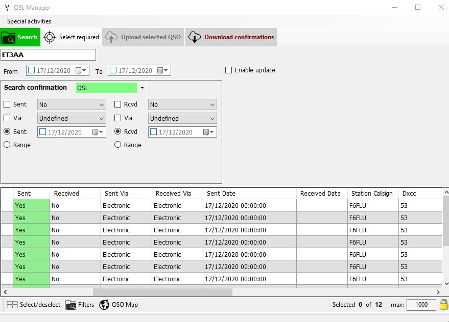Select the Range radio under Sent
449x322 pixels.
pyautogui.click(x=7, y=145)
